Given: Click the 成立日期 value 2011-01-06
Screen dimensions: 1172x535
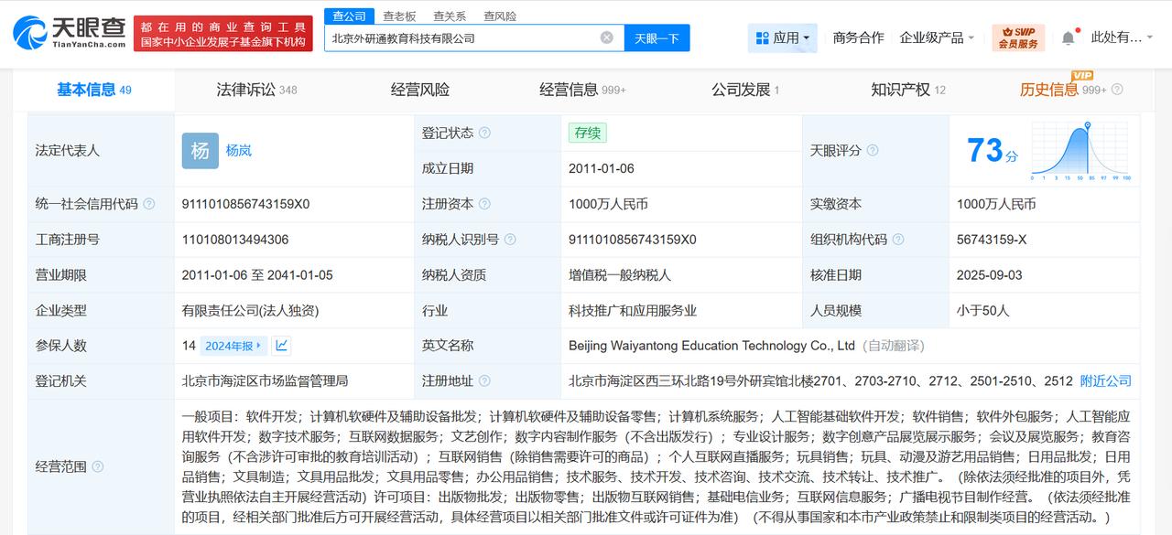Looking at the screenshot, I should click(x=602, y=168).
